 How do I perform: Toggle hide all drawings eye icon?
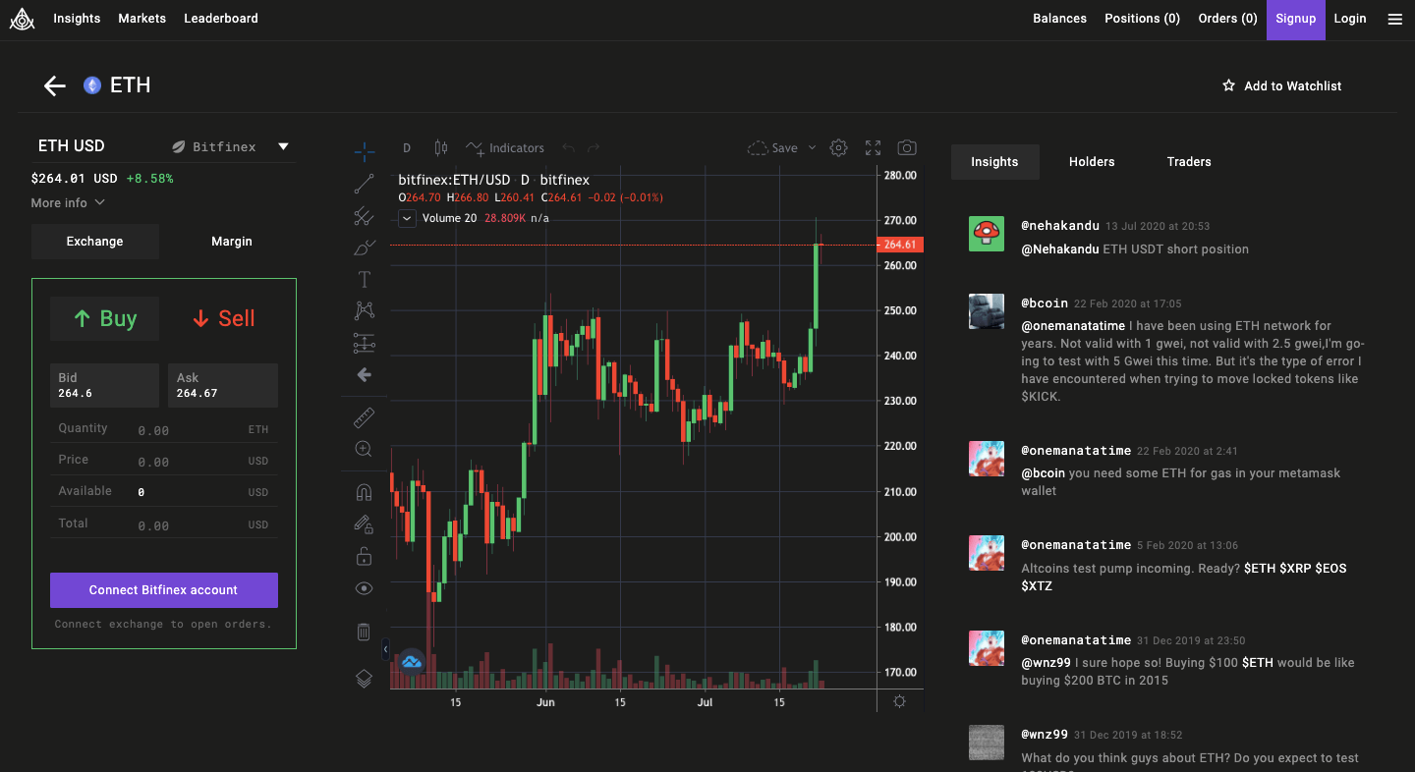point(364,588)
